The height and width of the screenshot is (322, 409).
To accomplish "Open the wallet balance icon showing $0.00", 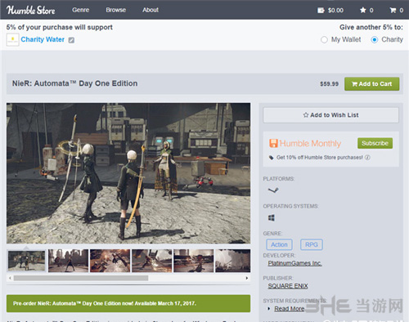I will [321, 11].
